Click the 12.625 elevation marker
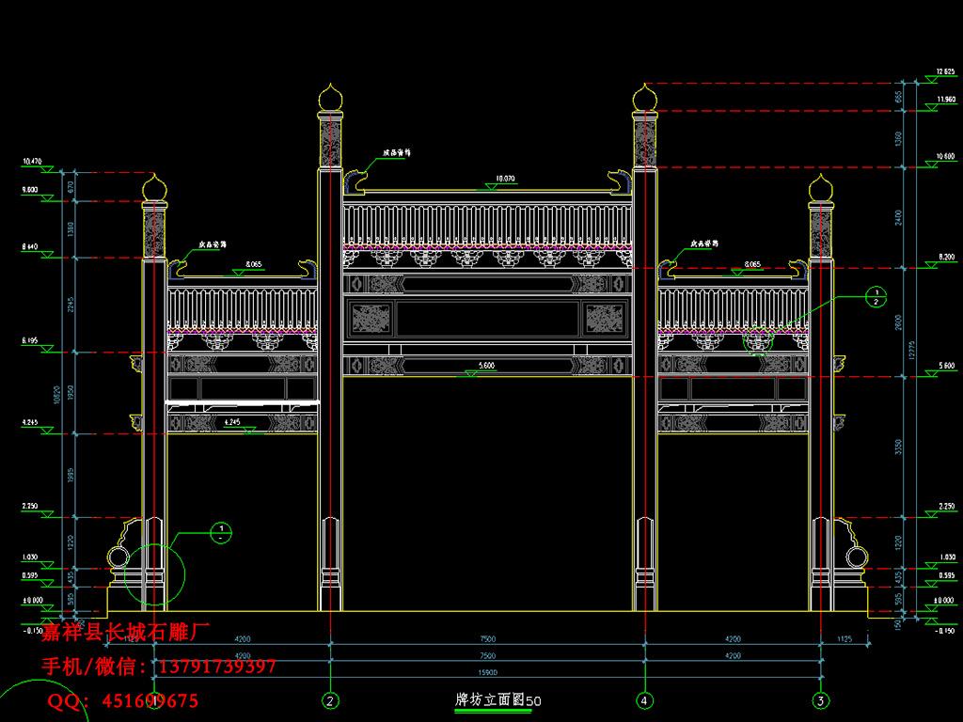Screen dimensions: 963x722 945,71
